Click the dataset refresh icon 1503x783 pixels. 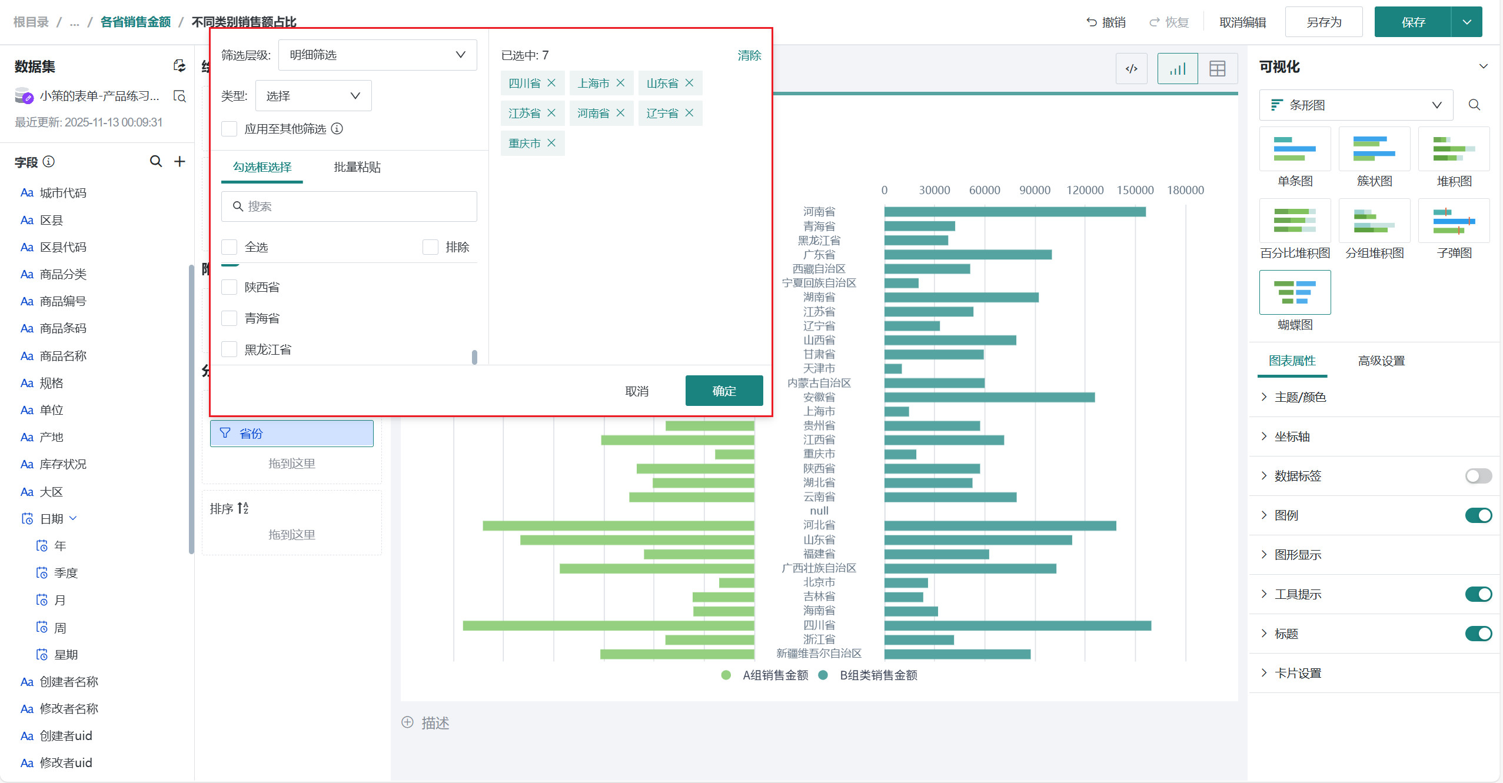(x=179, y=66)
